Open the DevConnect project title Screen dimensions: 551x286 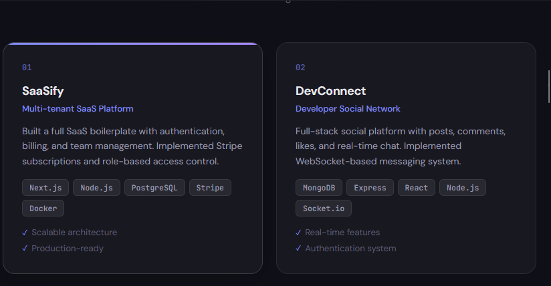pyautogui.click(x=330, y=91)
